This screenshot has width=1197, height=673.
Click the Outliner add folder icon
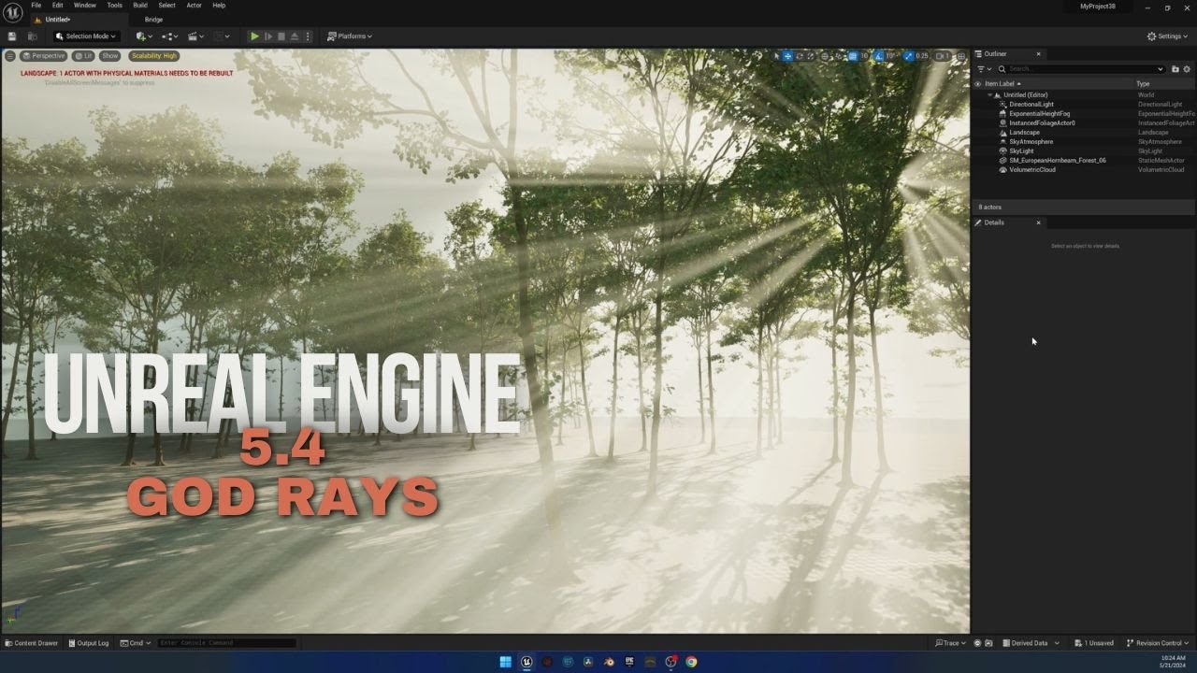[x=1175, y=69]
